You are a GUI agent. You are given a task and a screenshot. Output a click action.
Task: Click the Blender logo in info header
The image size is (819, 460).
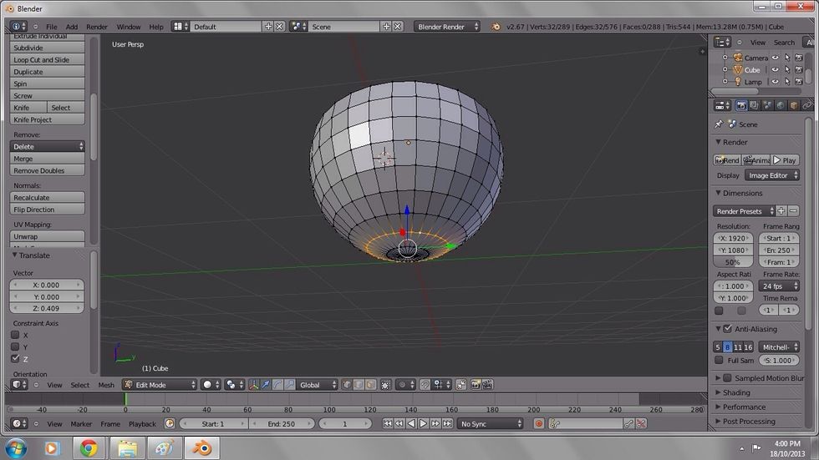point(495,27)
